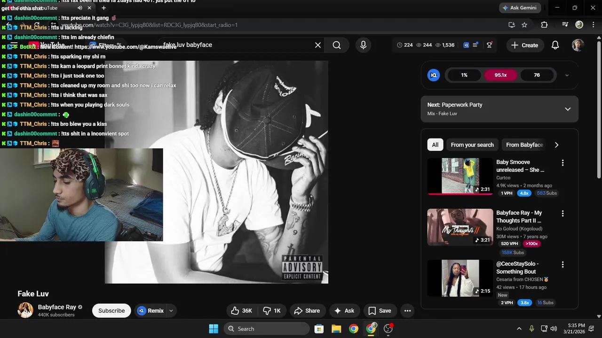This screenshot has width=602, height=338.
Task: Click the Ask button under video
Action: [344, 311]
